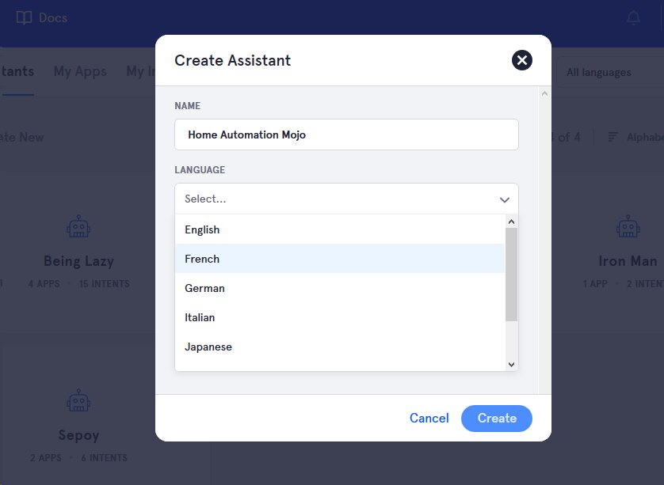Close the Create Assistant dialog
664x485 pixels.
pos(521,60)
